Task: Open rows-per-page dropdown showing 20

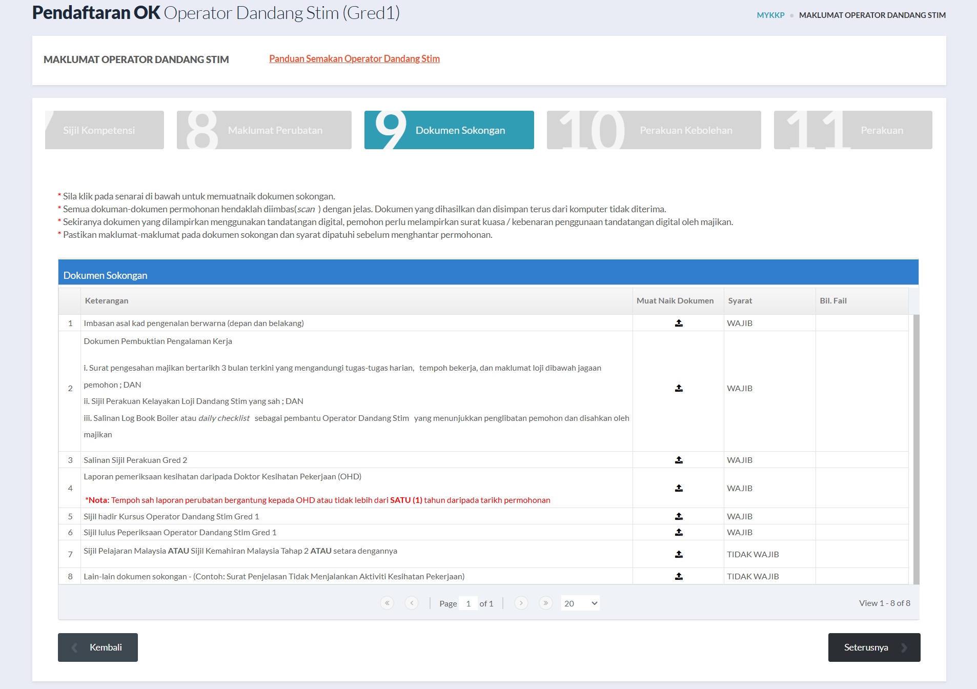Action: coord(580,603)
